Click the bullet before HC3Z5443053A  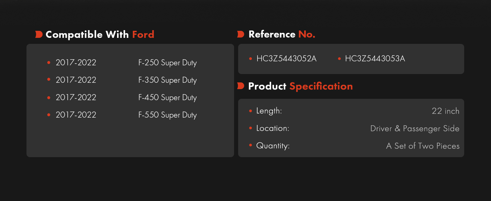point(339,59)
